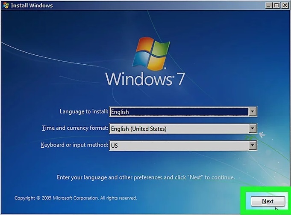Maximize the Install Windows window
The width and height of the screenshot is (291, 215).
(276, 6)
